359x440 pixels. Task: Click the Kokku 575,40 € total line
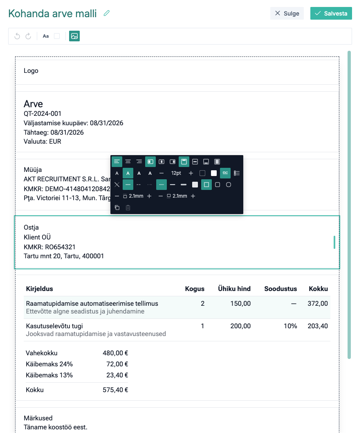(77, 390)
